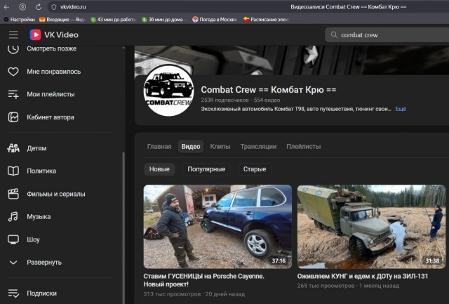This screenshot has width=449, height=304.
Task: Open the hamburger menu icon
Action: (13, 34)
